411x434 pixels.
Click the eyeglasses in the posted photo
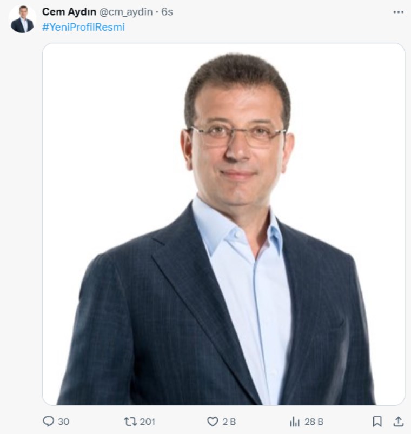[237, 136]
